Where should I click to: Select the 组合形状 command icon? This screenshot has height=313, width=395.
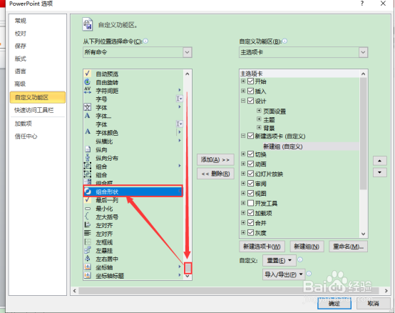click(x=88, y=192)
